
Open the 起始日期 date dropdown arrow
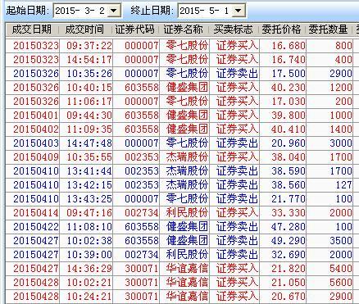pos(114,11)
